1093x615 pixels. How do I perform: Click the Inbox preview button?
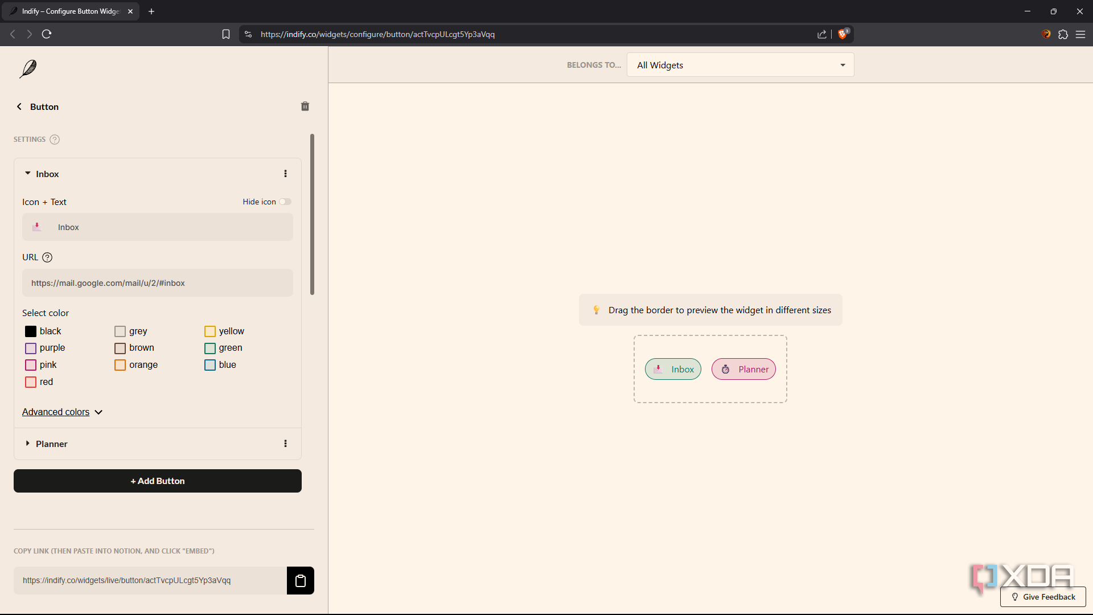[x=673, y=369]
